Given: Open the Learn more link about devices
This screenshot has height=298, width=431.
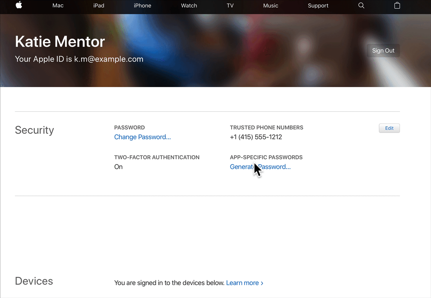Looking at the screenshot, I should click(242, 283).
